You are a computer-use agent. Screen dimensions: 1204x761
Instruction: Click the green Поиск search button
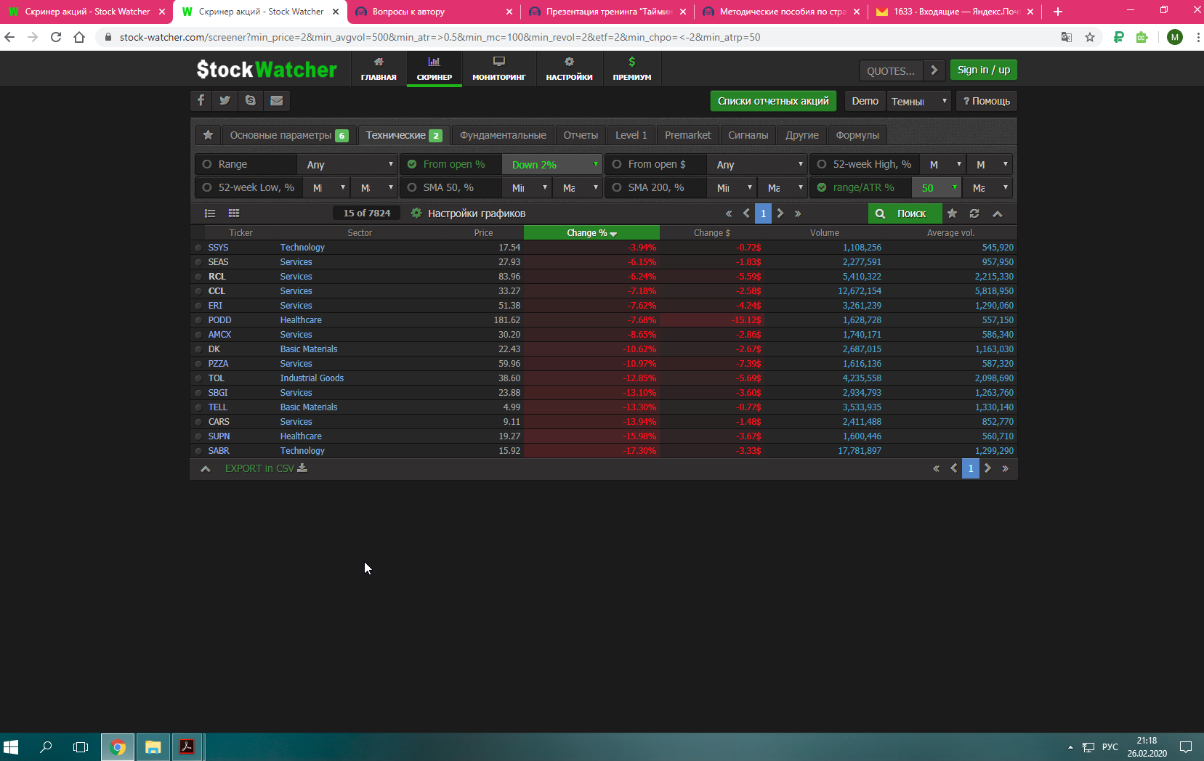click(x=905, y=213)
